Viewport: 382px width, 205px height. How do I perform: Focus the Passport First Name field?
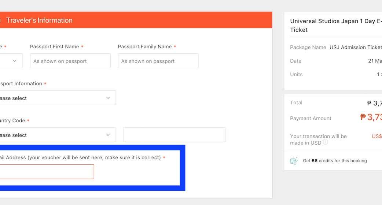tap(70, 61)
